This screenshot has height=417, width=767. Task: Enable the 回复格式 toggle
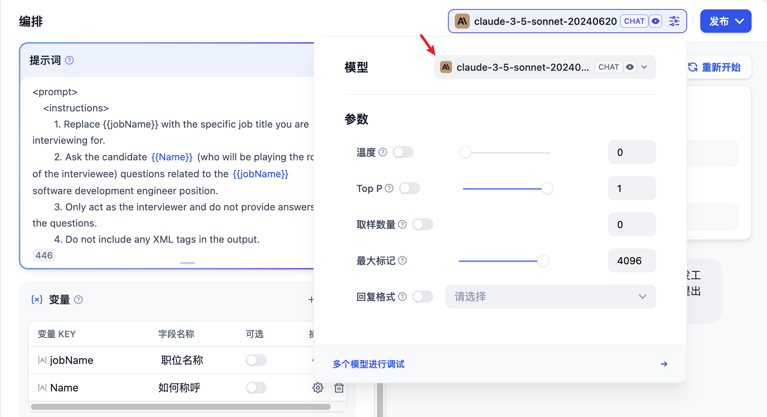(x=423, y=297)
